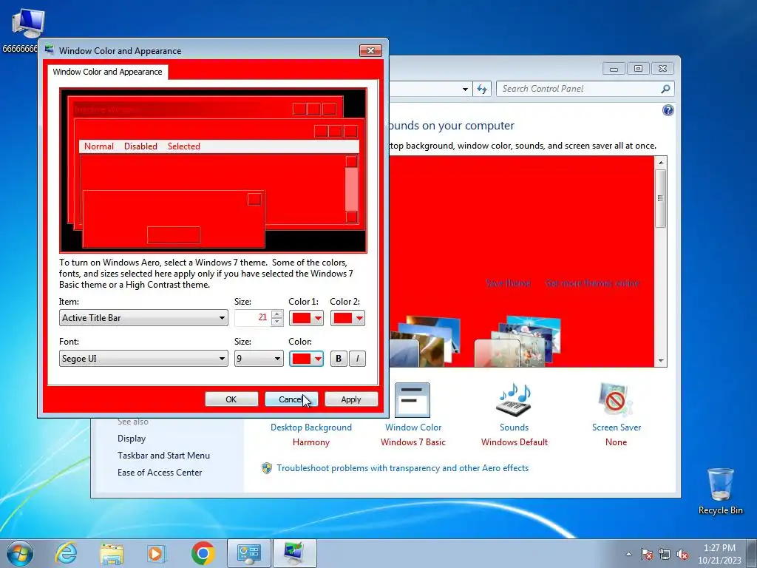The height and width of the screenshot is (568, 757).
Task: Click Cancel in appearance dialog
Action: [291, 399]
